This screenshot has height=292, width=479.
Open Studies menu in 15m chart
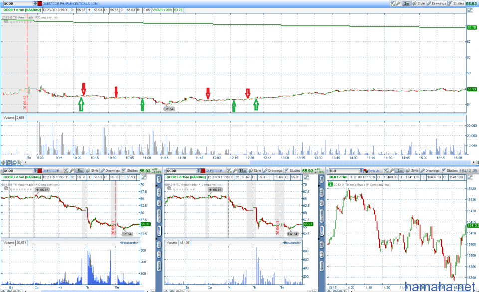(x=293, y=171)
